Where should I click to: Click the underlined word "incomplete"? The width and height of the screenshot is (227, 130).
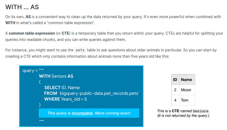[82, 113]
